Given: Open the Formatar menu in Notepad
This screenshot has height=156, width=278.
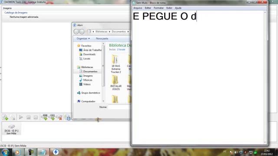Looking at the screenshot, I should (159, 8).
